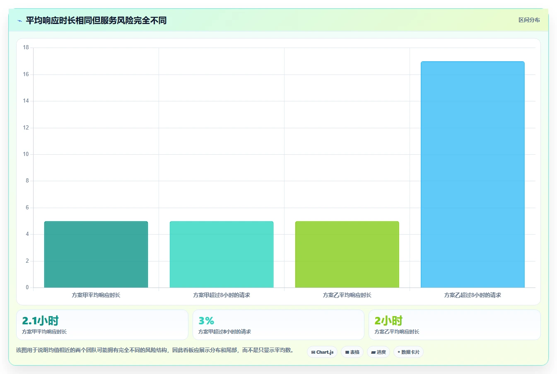Click the y-axis value 14
Screen dimensions: 557x374
point(26,101)
